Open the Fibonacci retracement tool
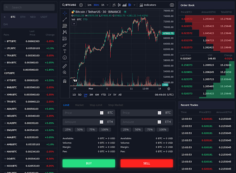The width and height of the screenshot is (236, 173). [x=65, y=26]
